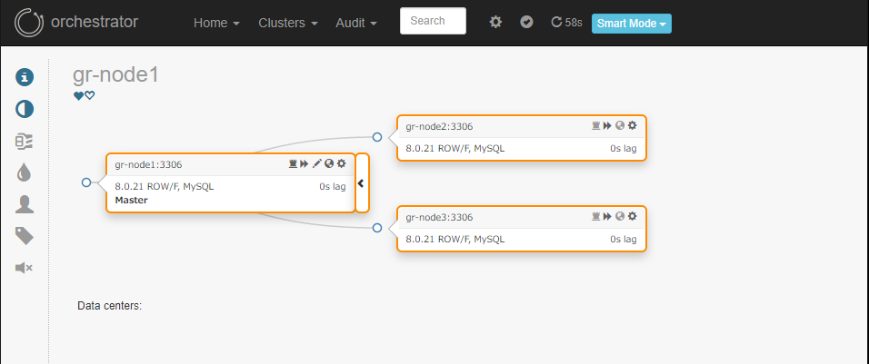Click the pencil edit icon on gr-node1
Viewport: 869px width, 364px height.
(316, 163)
